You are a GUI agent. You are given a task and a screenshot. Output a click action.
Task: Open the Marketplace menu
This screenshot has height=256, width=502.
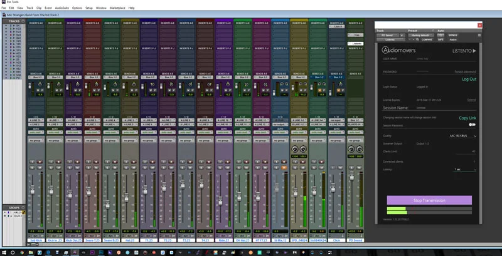pyautogui.click(x=117, y=8)
